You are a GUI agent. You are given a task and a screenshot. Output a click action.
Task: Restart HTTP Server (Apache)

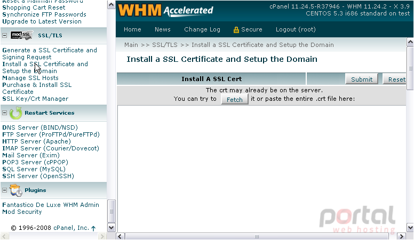coord(36,141)
